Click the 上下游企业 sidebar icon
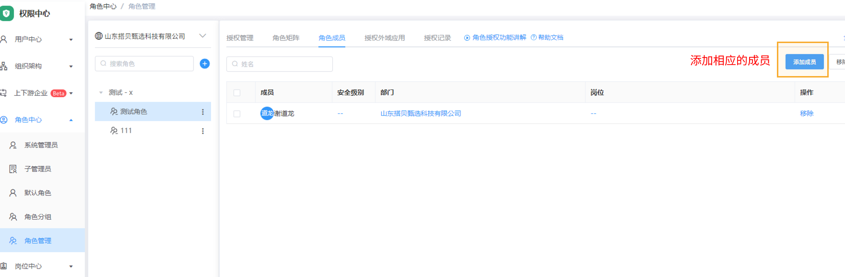Image resolution: width=845 pixels, height=277 pixels. pyautogui.click(x=4, y=93)
